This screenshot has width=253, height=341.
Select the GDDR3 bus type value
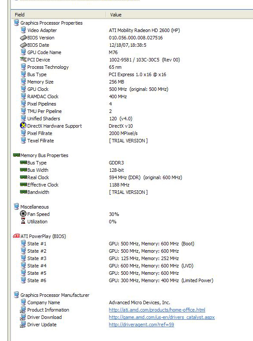pyautogui.click(x=116, y=163)
